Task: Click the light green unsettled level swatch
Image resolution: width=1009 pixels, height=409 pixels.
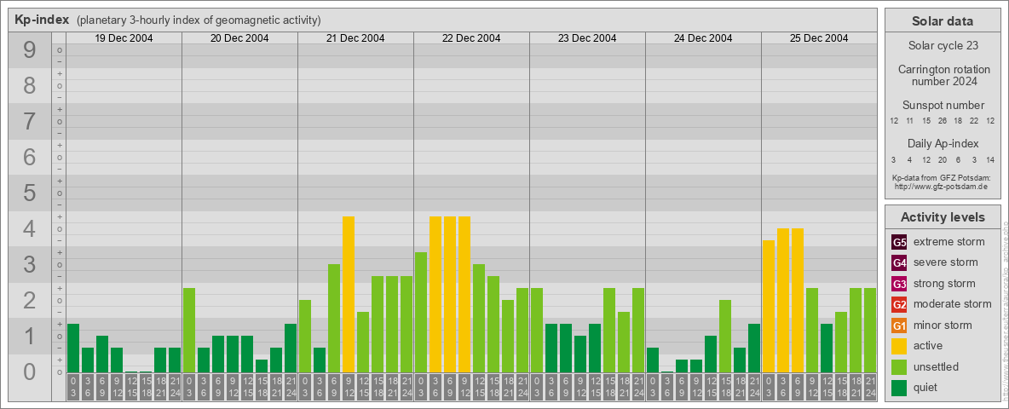Action: click(x=899, y=366)
